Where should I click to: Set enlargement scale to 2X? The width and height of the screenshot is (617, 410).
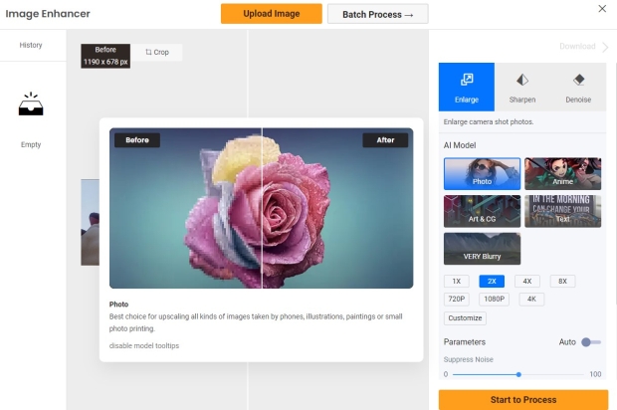point(492,282)
